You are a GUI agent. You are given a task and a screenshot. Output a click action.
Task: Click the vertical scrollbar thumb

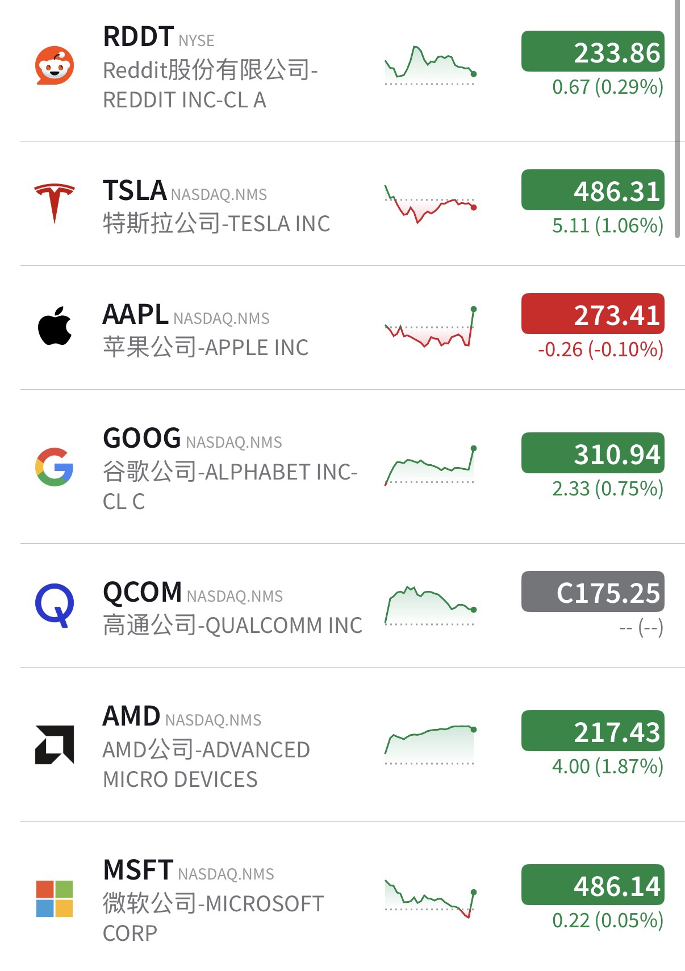click(x=677, y=119)
